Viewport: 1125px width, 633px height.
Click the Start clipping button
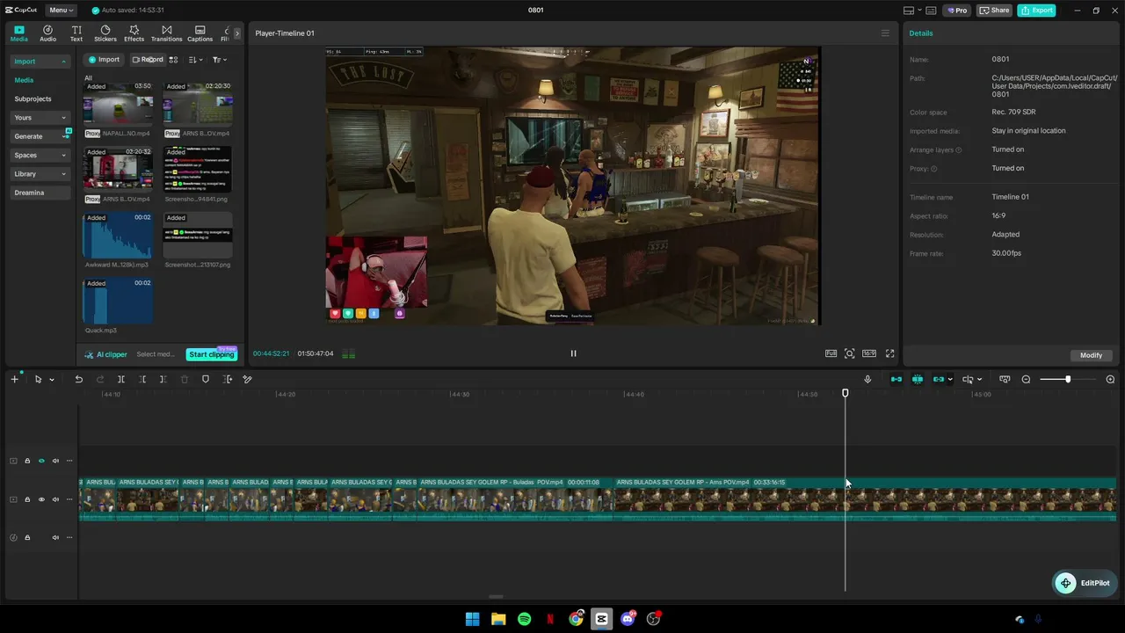click(212, 354)
